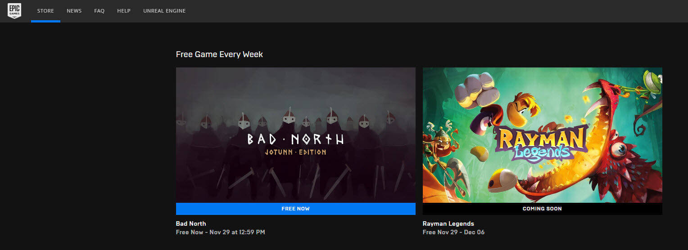The height and width of the screenshot is (250, 688).
Task: Click the Free Game Every Week heading
Action: click(x=219, y=54)
